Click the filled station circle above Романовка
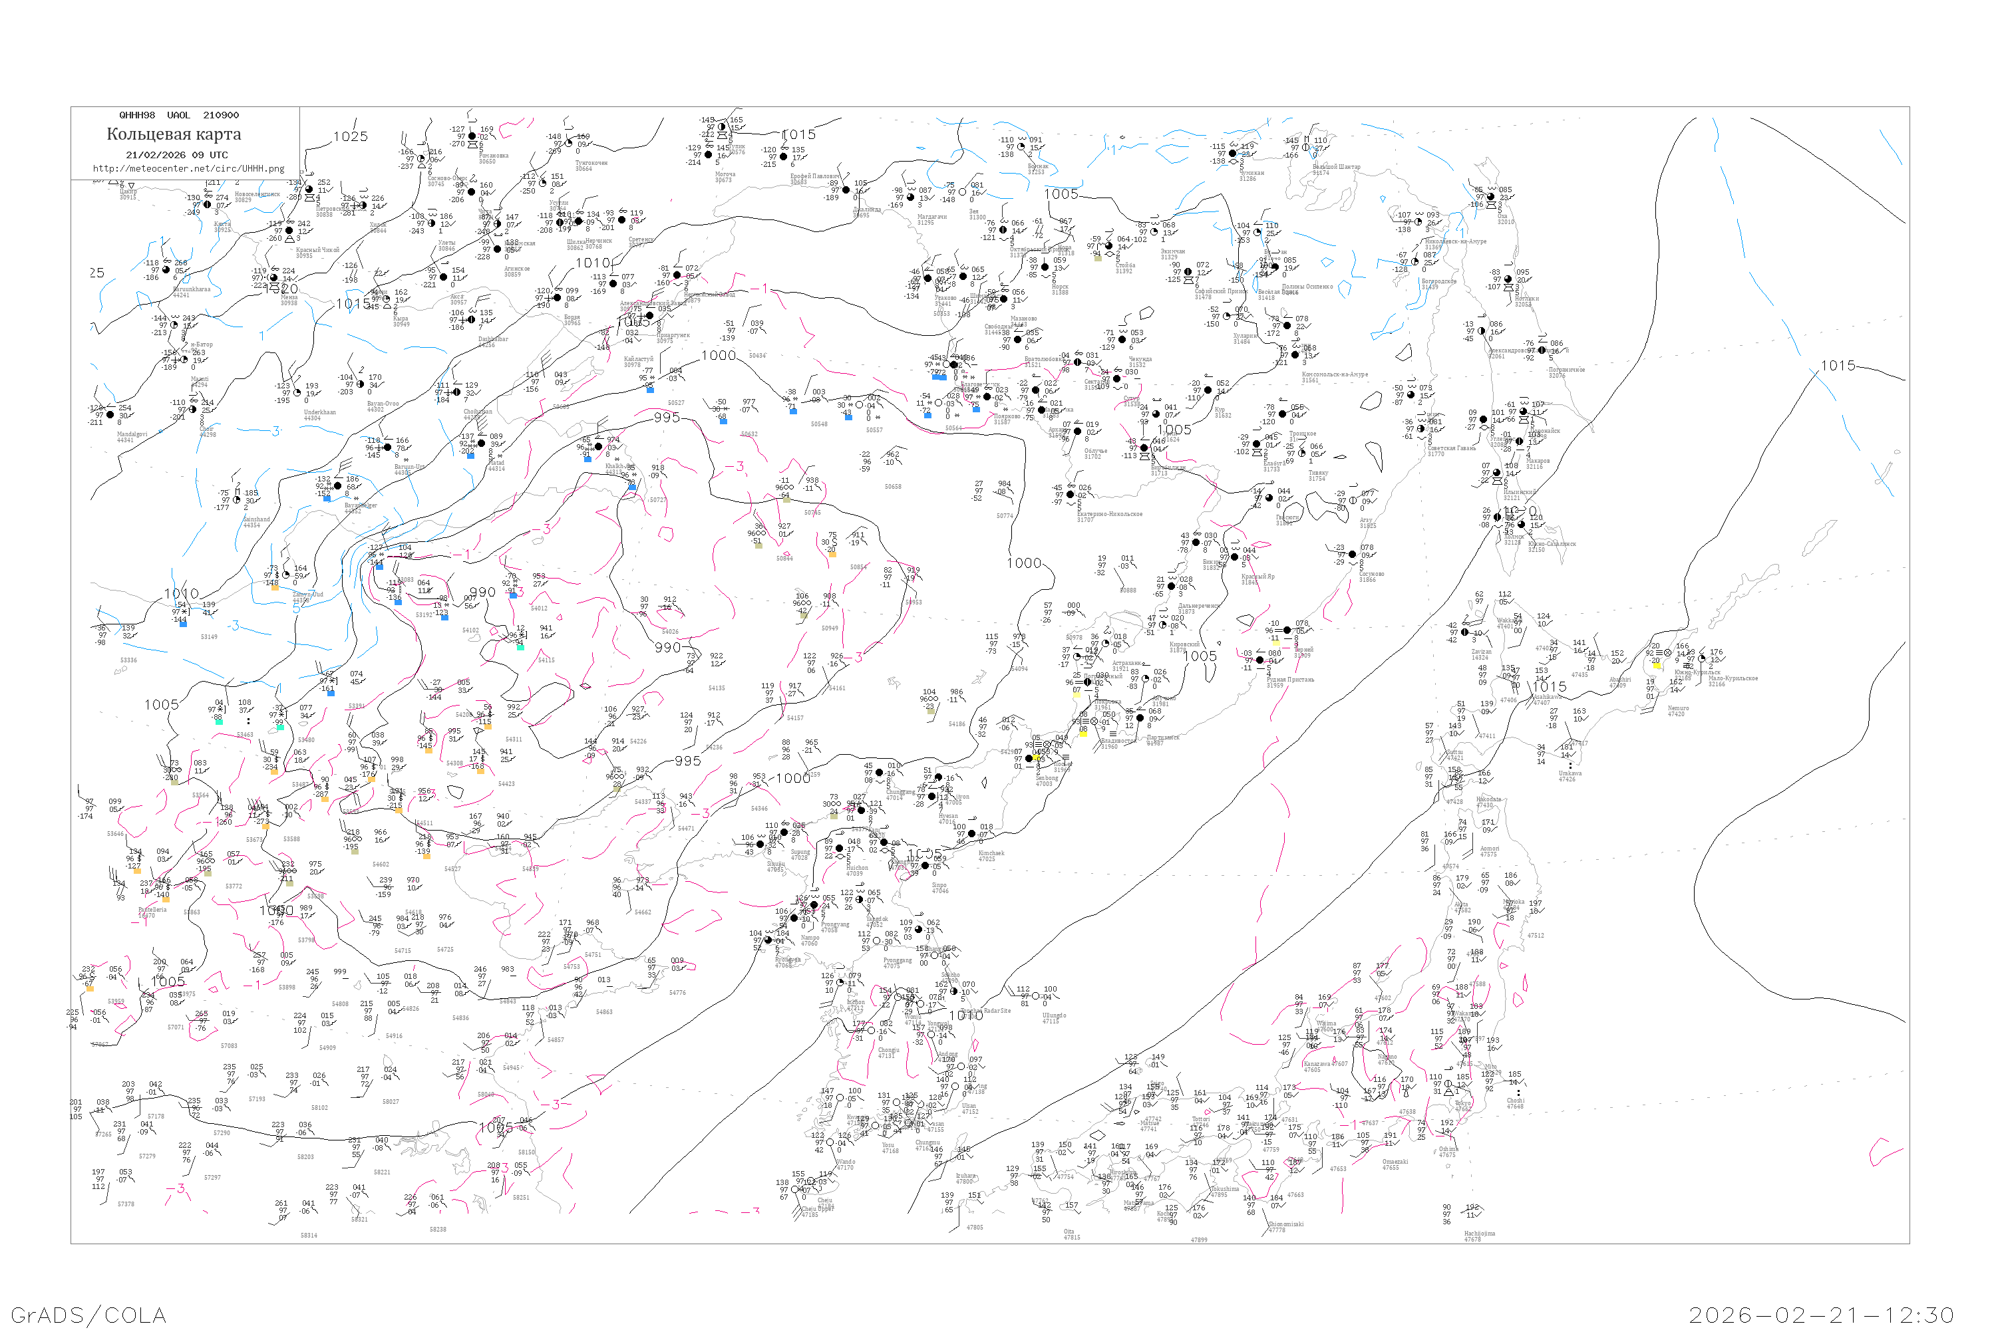The image size is (1996, 1330). tap(472, 136)
